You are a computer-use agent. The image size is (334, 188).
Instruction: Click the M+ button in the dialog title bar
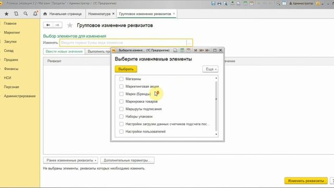click(201, 50)
